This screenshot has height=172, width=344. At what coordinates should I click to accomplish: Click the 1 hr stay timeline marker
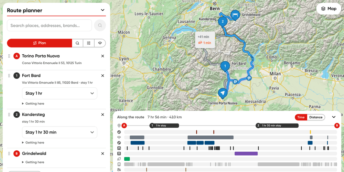[x=164, y=126]
